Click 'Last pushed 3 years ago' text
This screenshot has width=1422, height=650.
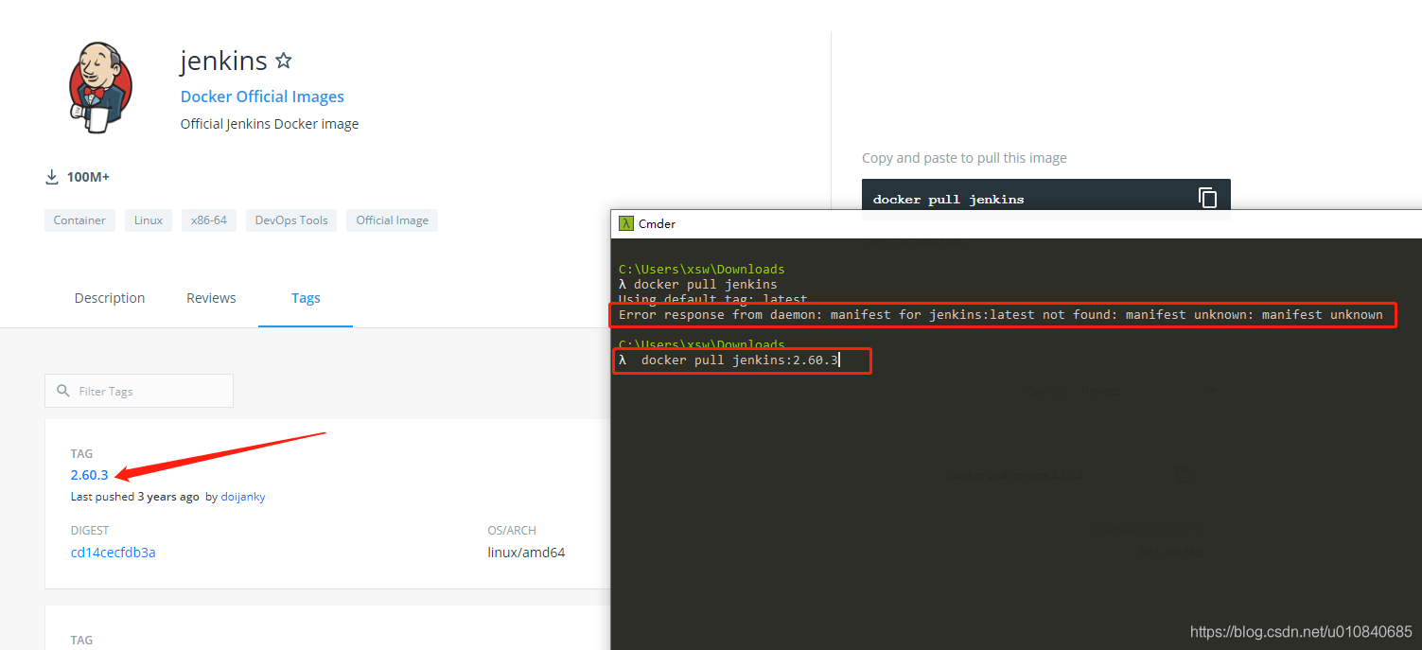click(x=135, y=497)
